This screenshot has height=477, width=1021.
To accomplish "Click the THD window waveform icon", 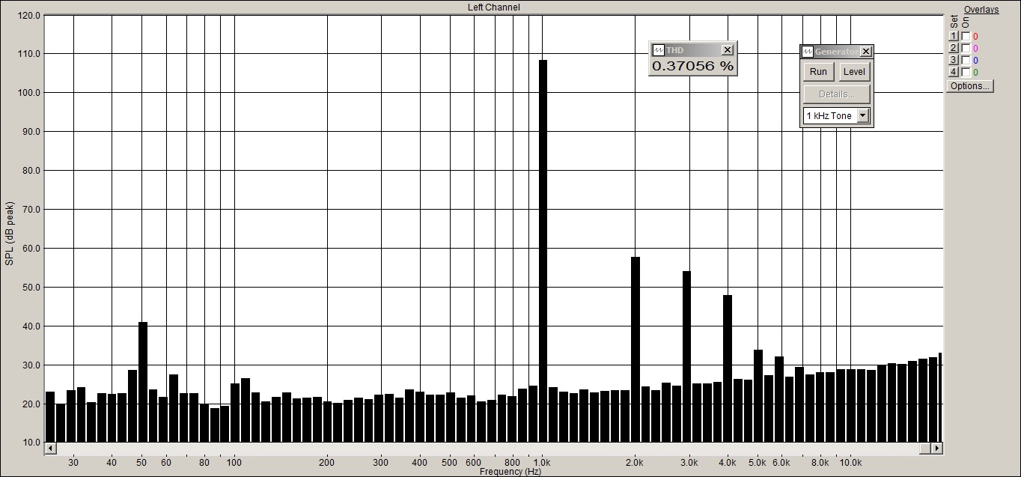I will click(658, 50).
